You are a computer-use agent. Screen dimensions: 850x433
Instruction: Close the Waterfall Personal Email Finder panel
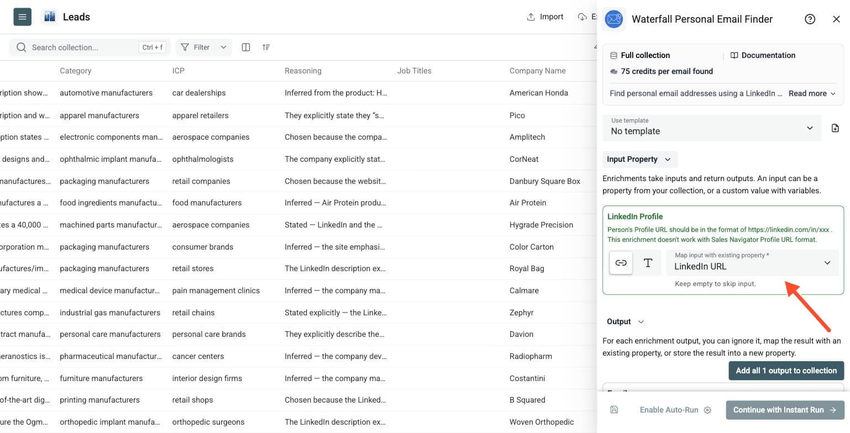tap(836, 19)
